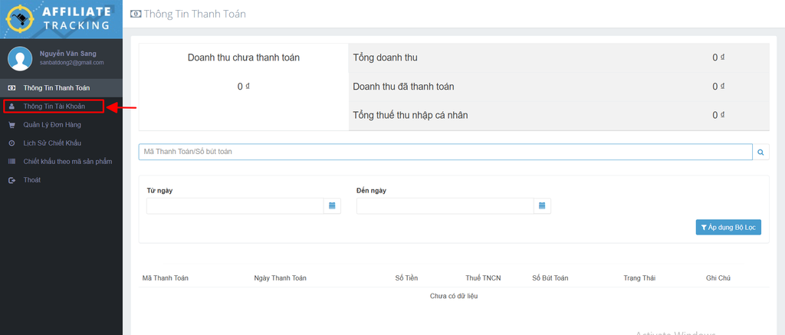This screenshot has width=785, height=335.
Task: Open Thông Tin Tài Khoản menu item
Action: pos(54,107)
